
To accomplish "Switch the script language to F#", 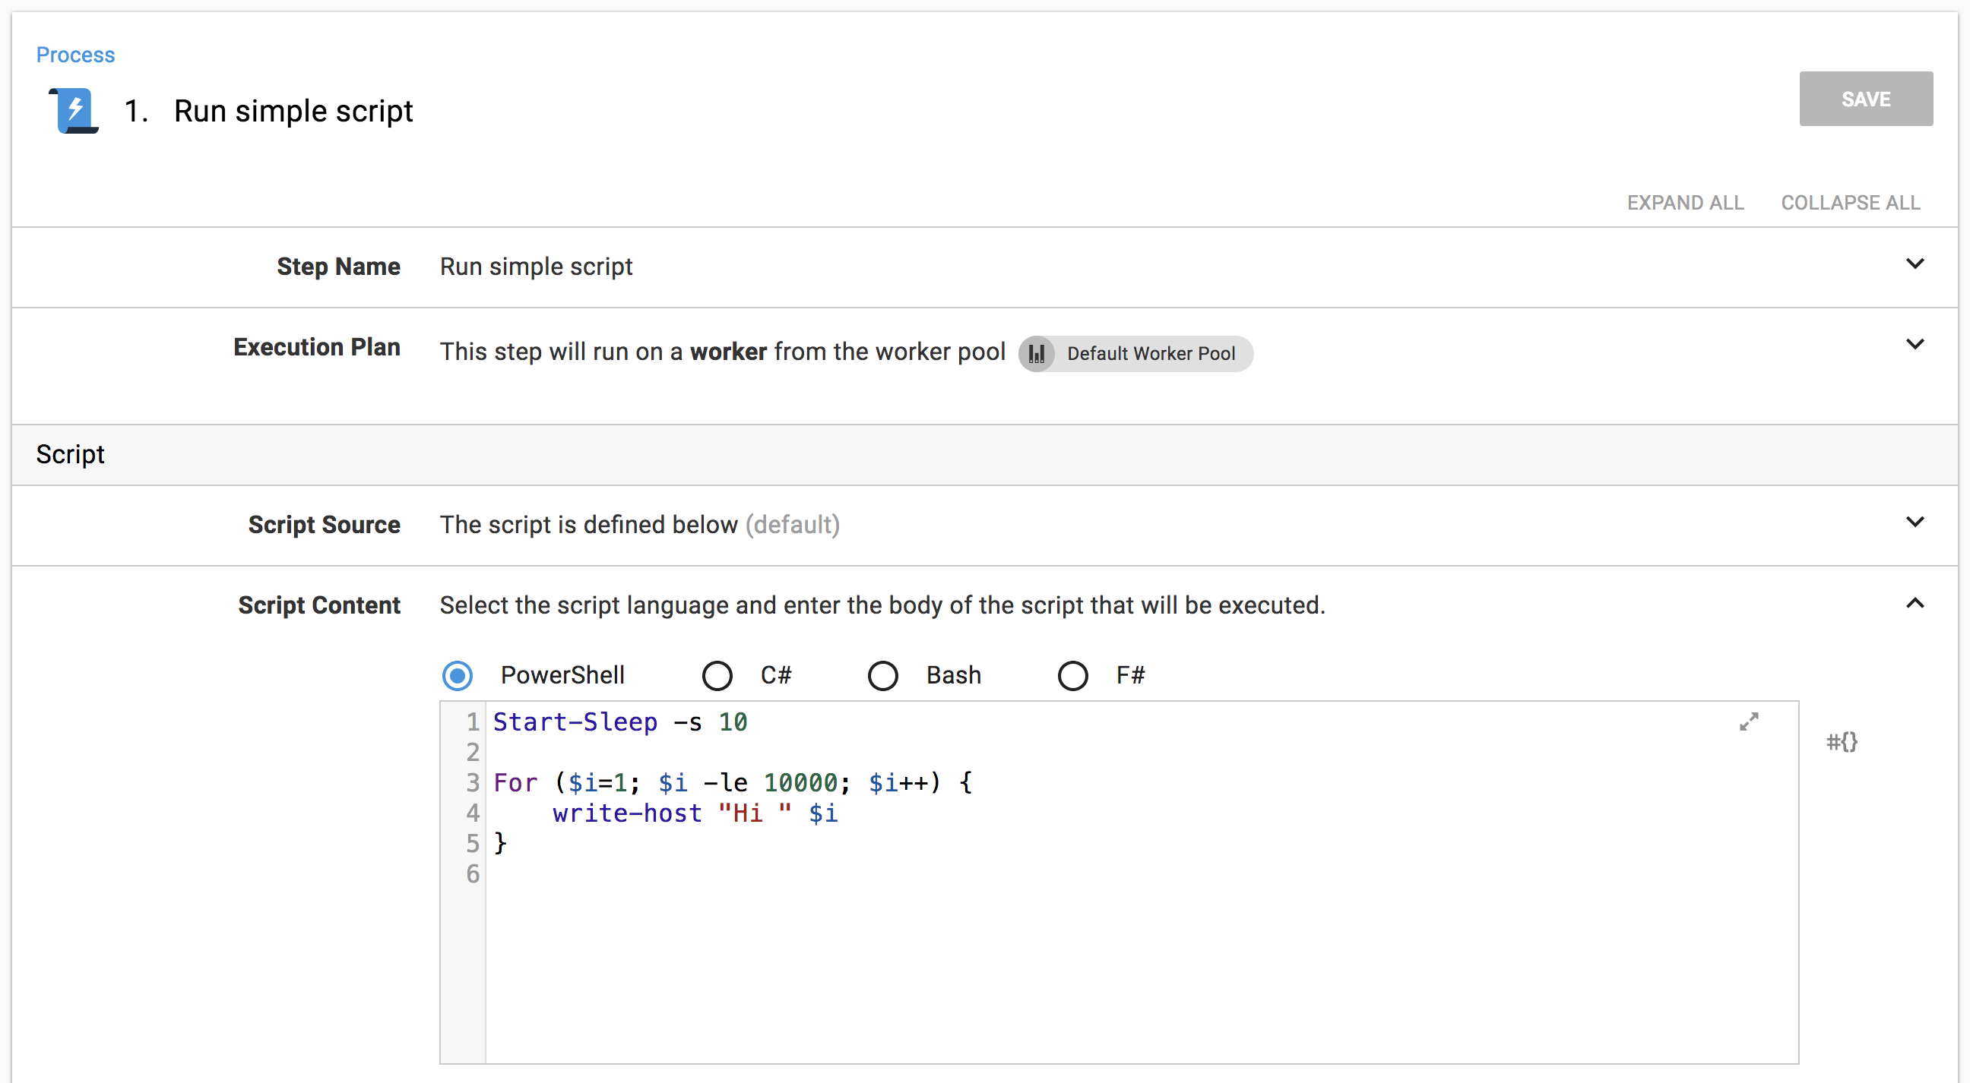I will 1072,676.
